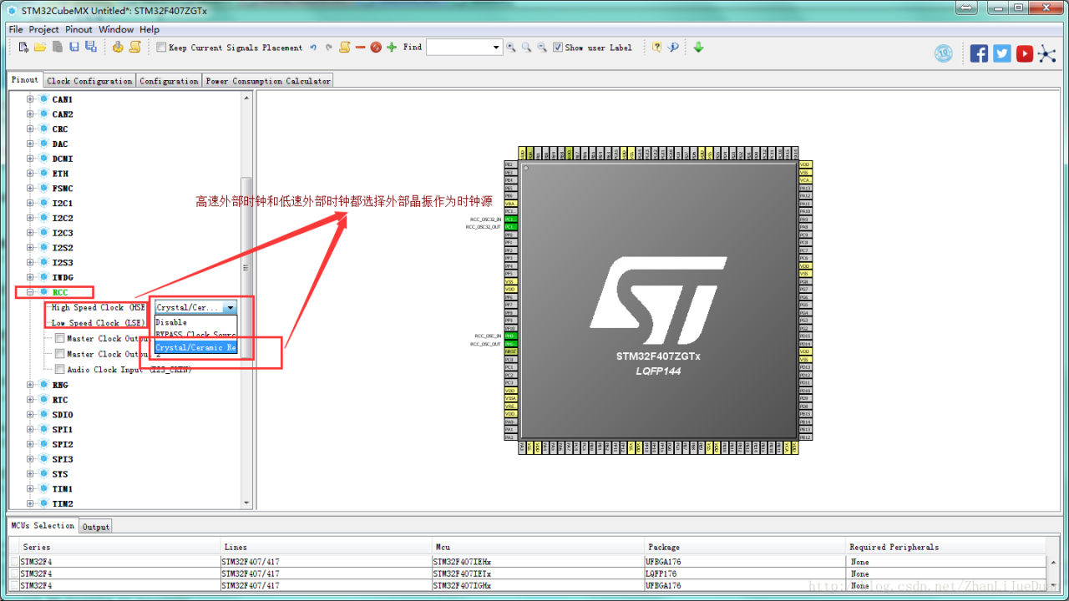Click the Save project disk icon
This screenshot has height=601, width=1069.
point(74,48)
